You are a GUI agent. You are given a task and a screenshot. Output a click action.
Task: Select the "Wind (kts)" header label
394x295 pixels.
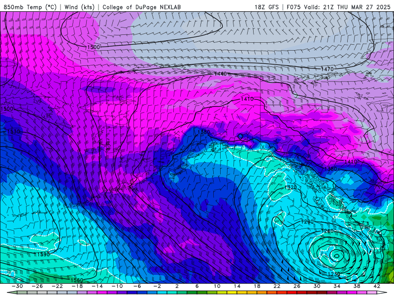[x=79, y=7]
